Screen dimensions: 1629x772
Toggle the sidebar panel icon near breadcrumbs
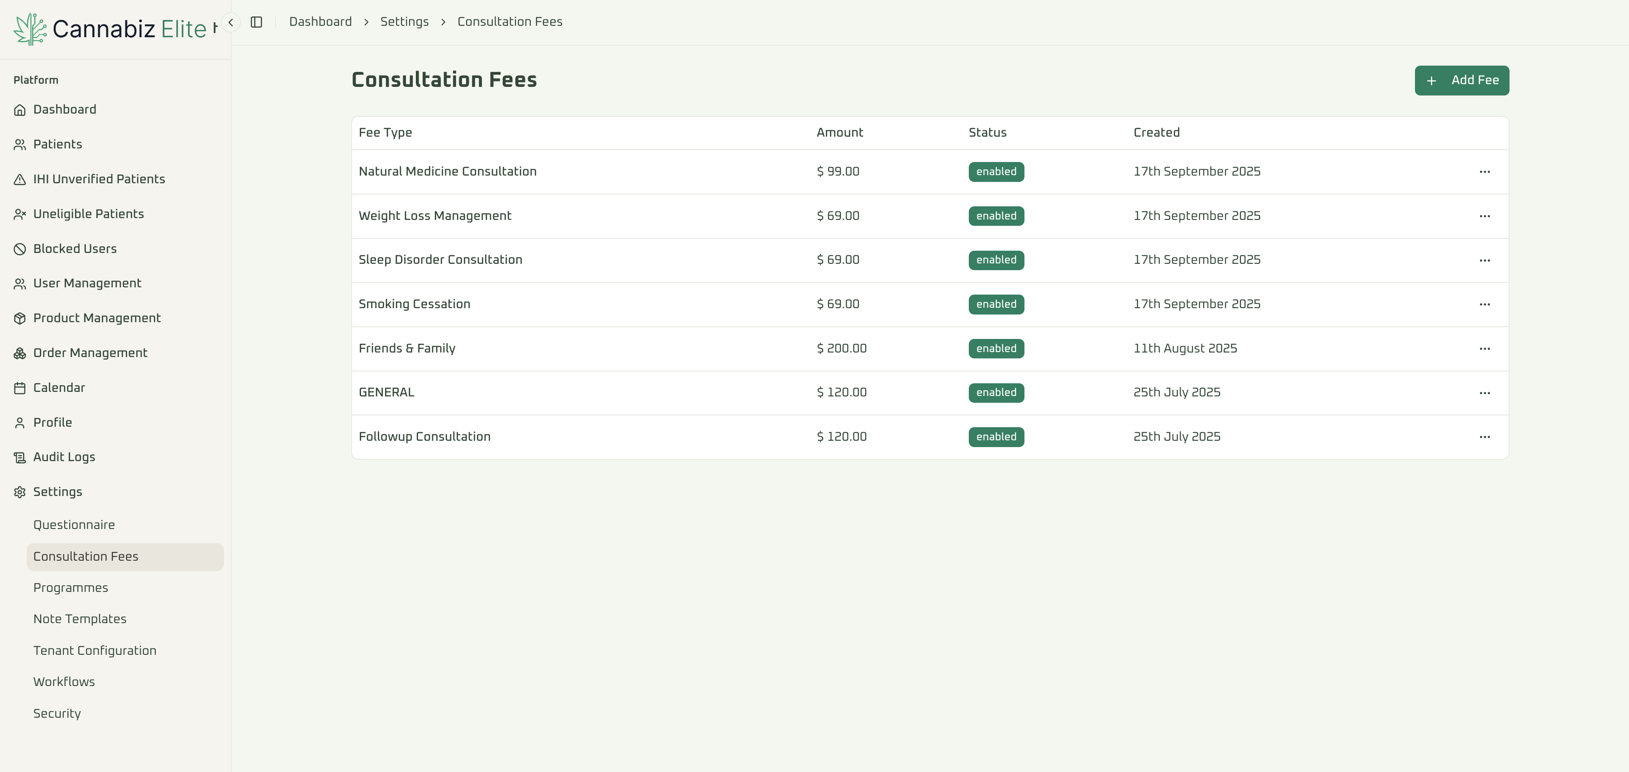click(x=257, y=22)
